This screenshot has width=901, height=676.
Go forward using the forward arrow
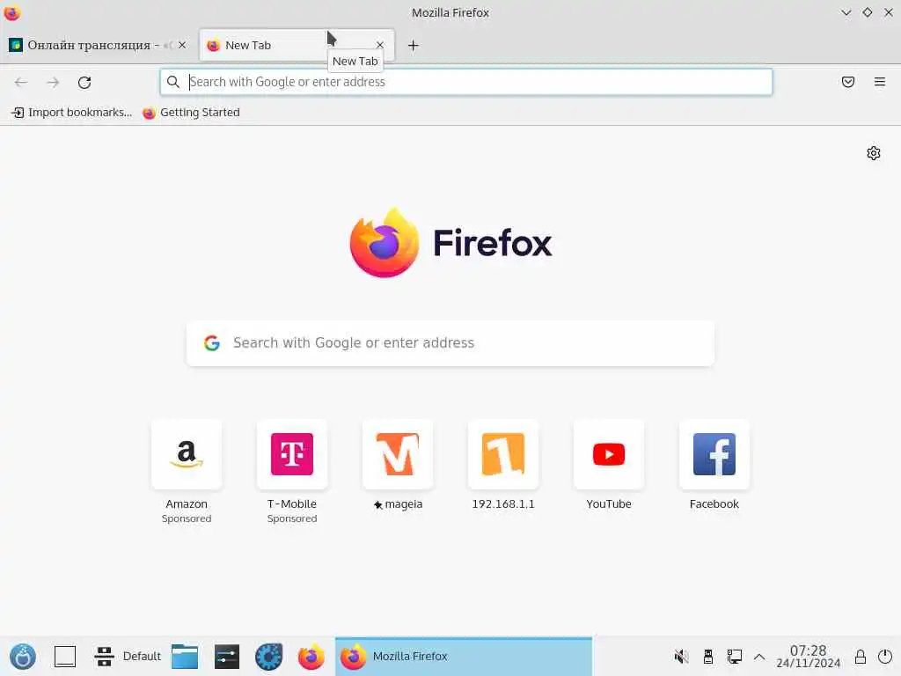point(53,82)
